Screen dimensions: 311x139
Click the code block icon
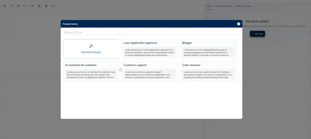coord(53,6)
